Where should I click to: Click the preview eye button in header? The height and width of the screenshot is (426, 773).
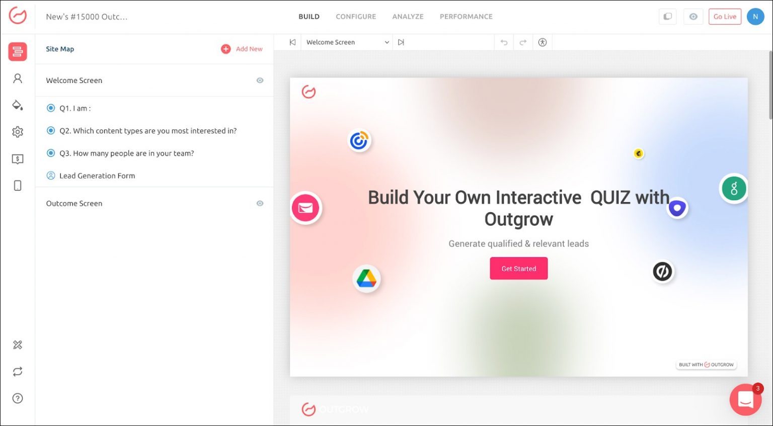point(693,17)
